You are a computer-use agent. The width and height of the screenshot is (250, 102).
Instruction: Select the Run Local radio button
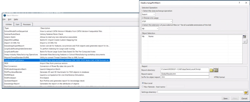[x=143, y=83]
